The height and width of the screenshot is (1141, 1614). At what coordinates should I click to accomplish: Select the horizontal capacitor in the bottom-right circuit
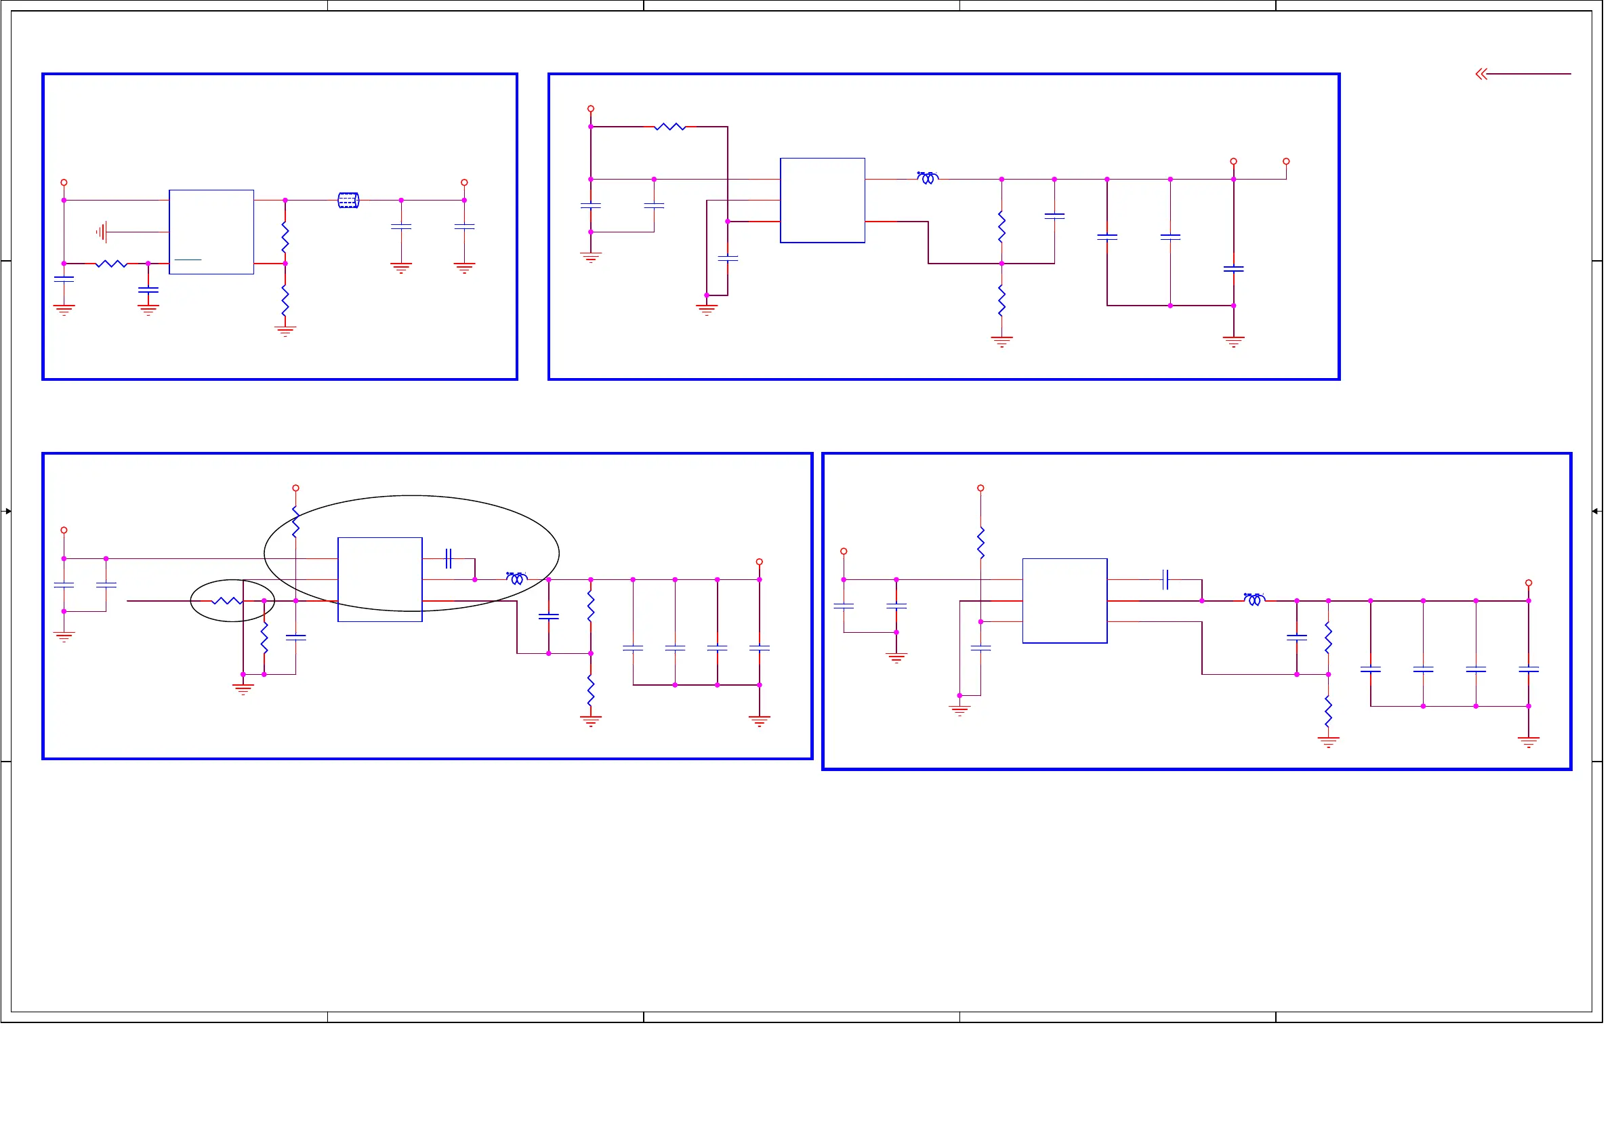point(1165,580)
